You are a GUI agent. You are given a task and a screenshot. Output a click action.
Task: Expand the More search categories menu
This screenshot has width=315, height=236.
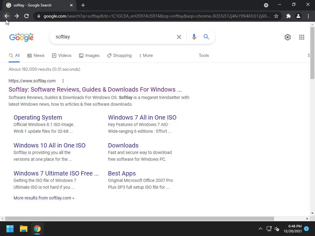click(146, 56)
